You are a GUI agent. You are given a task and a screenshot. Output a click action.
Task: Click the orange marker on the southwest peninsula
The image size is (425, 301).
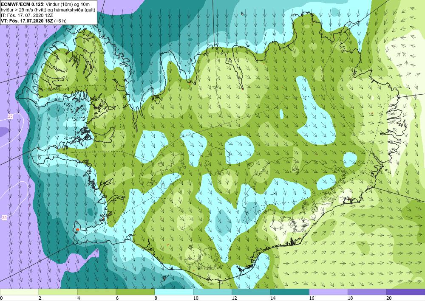point(77,230)
